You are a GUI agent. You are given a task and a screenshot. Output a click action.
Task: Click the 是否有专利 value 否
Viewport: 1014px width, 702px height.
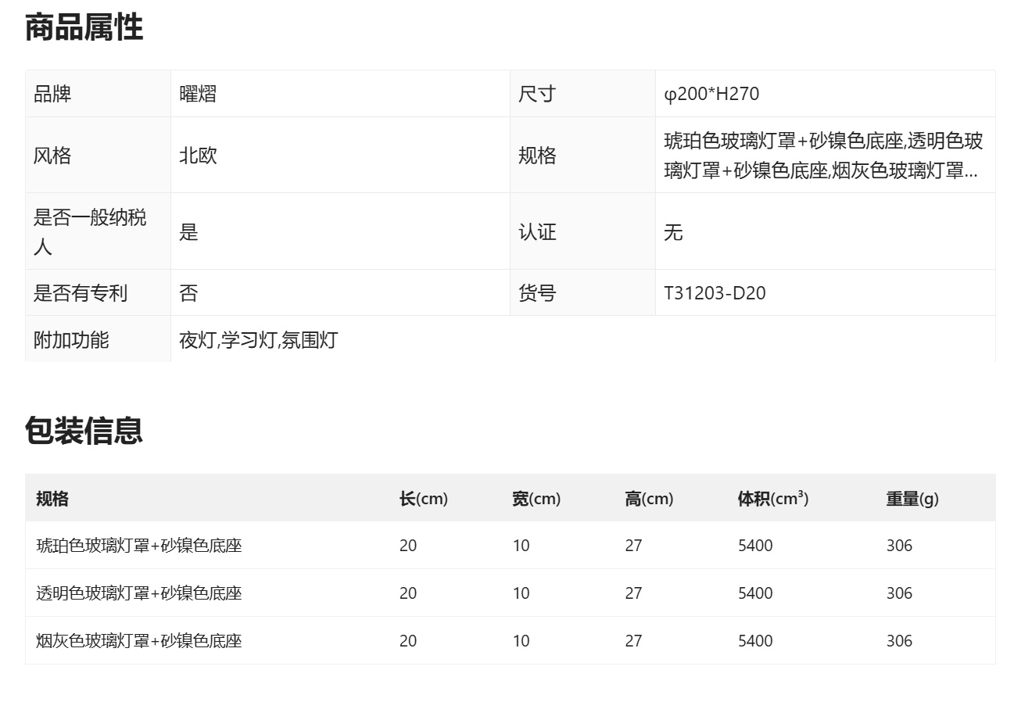coord(188,292)
